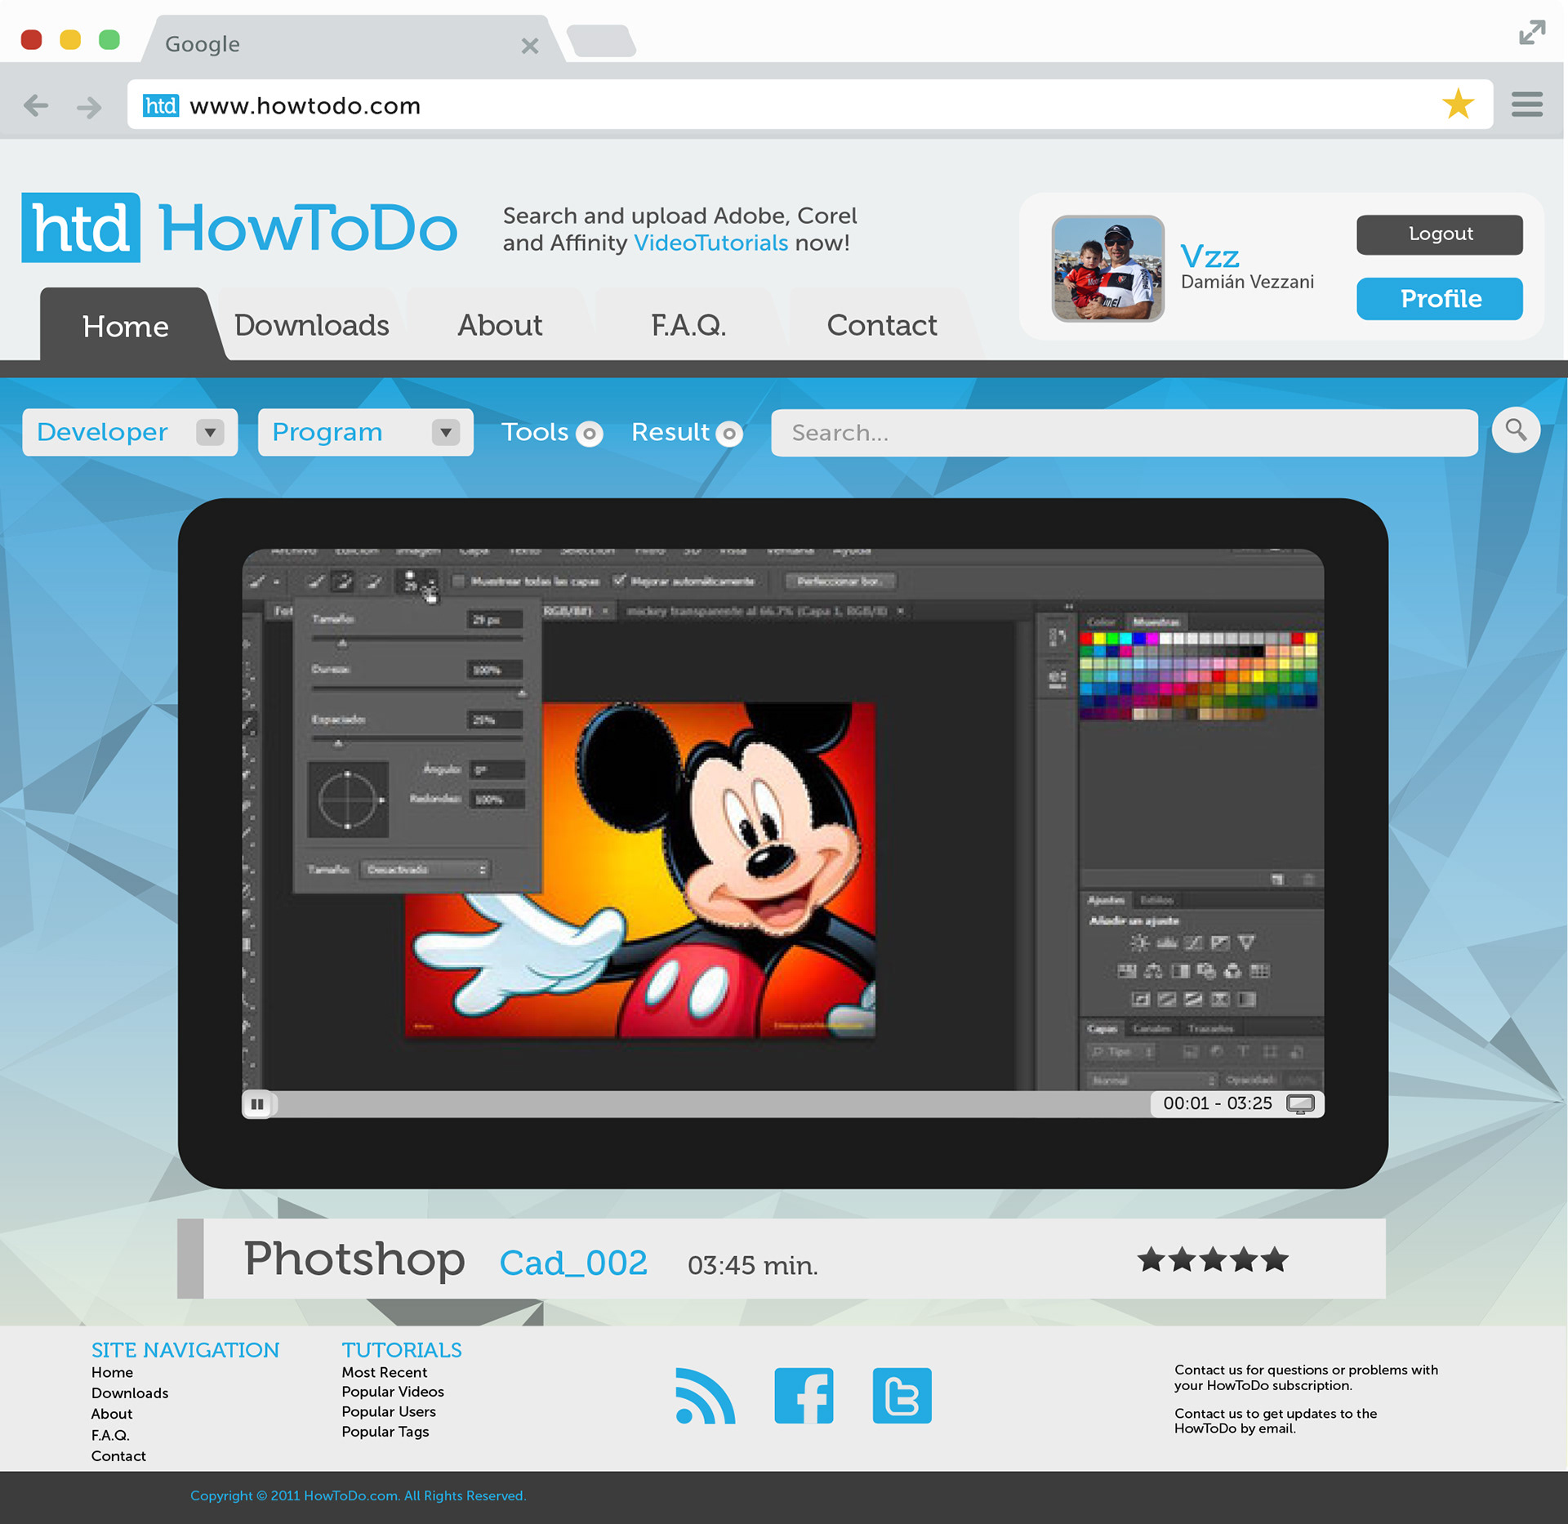The height and width of the screenshot is (1524, 1568).
Task: Click footer Popular Videos link
Action: click(x=393, y=1392)
